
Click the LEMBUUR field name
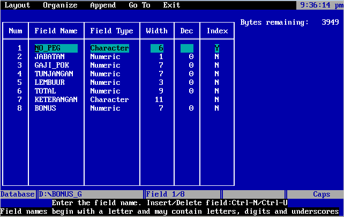pos(50,82)
